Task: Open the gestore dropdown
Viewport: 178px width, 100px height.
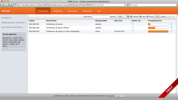Action: click(x=123, y=17)
